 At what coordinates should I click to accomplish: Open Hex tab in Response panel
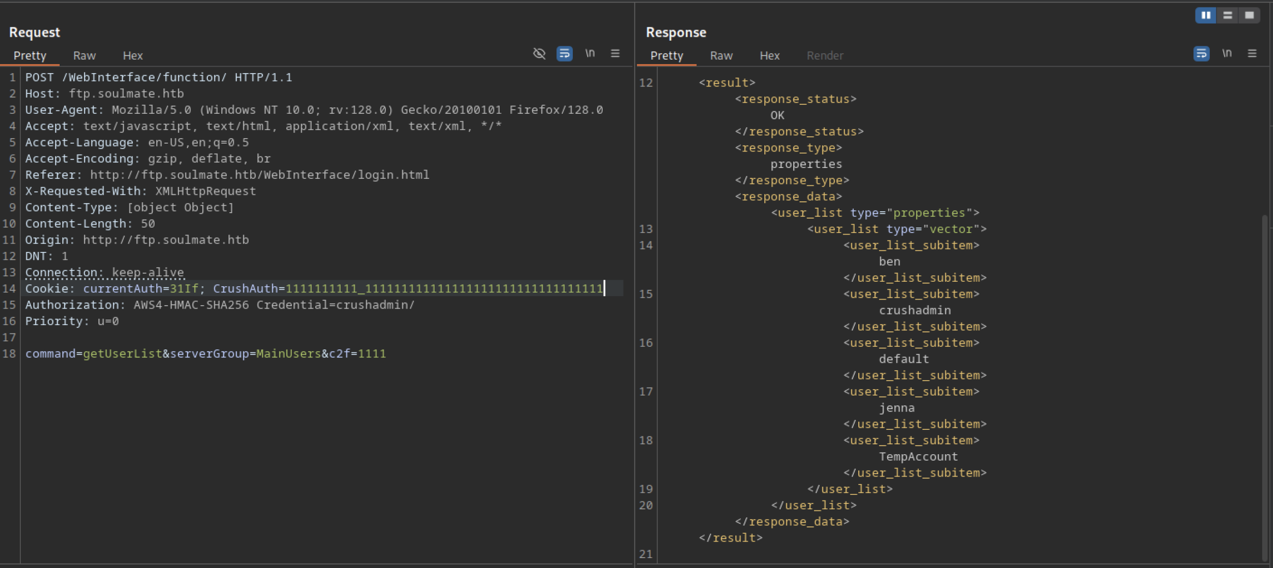pos(769,56)
